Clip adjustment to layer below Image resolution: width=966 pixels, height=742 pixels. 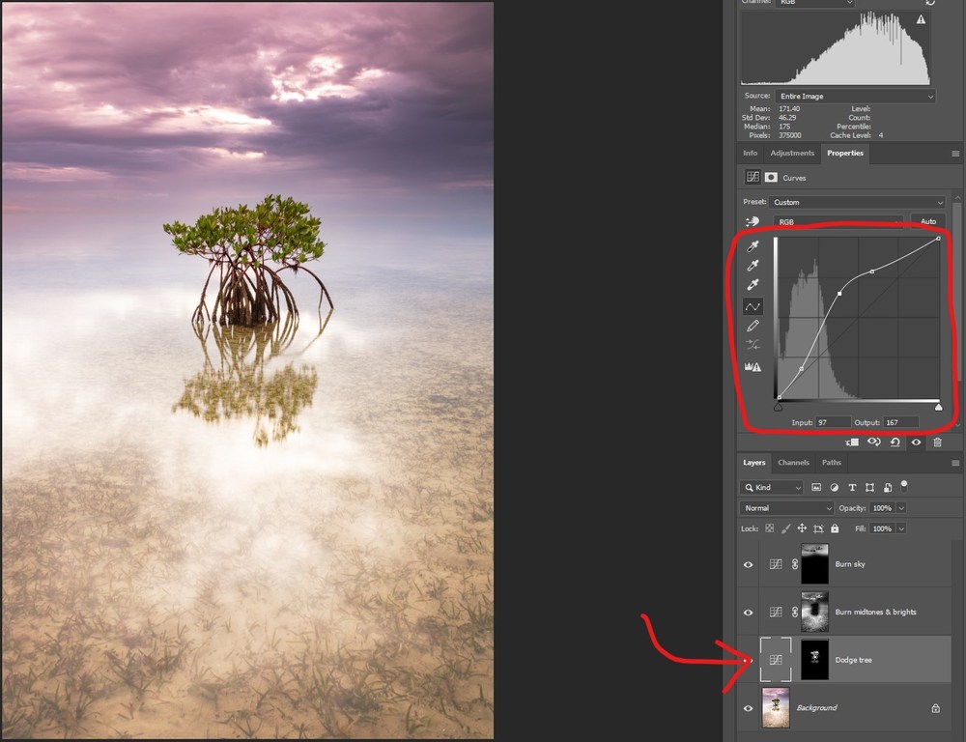(853, 442)
